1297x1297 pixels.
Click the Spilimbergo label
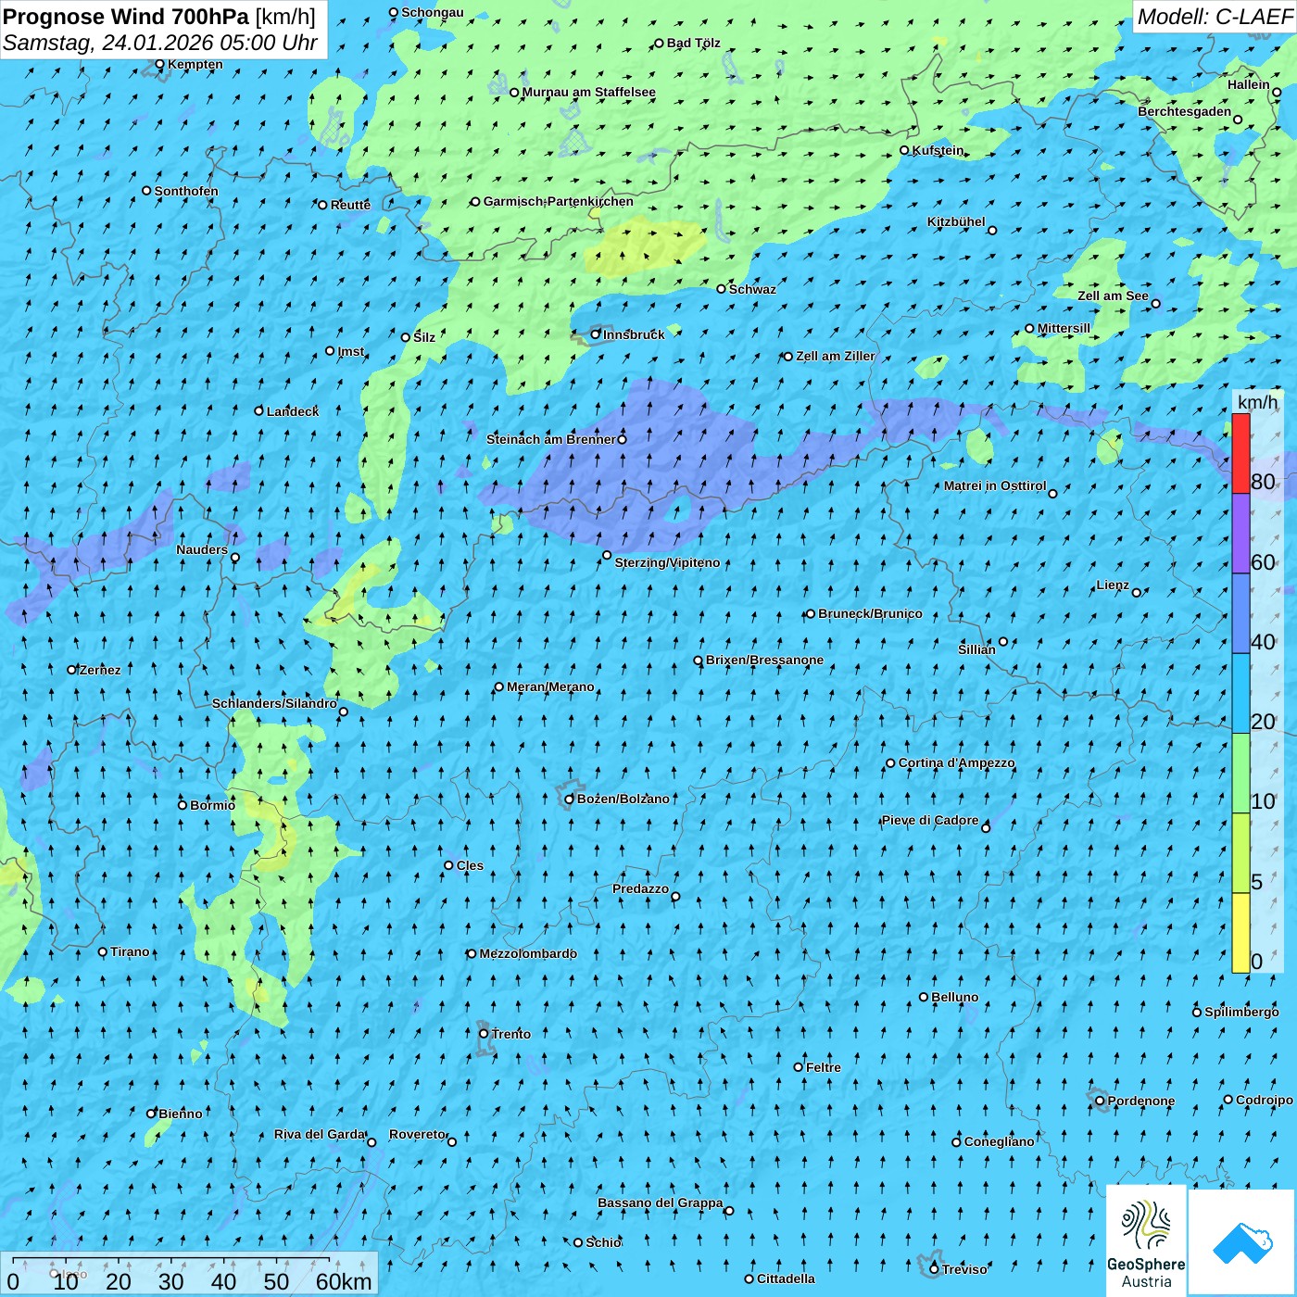coord(1241,1012)
